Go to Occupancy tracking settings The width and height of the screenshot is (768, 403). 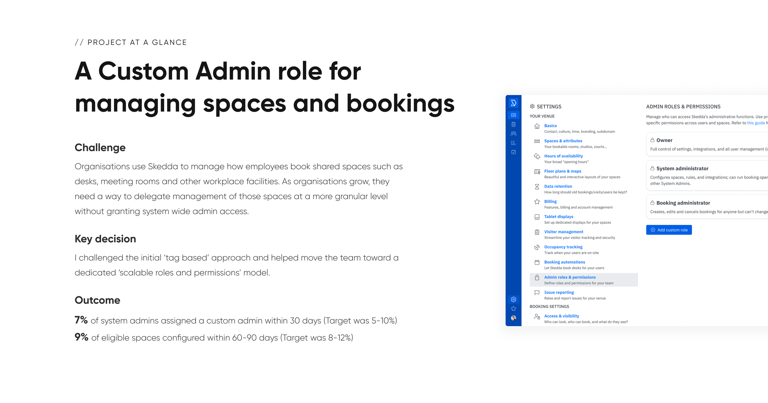click(x=563, y=247)
